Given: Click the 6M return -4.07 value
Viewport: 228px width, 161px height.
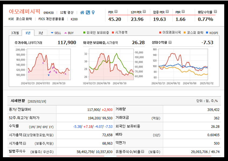Looking at the screenshot, I should [99, 127].
